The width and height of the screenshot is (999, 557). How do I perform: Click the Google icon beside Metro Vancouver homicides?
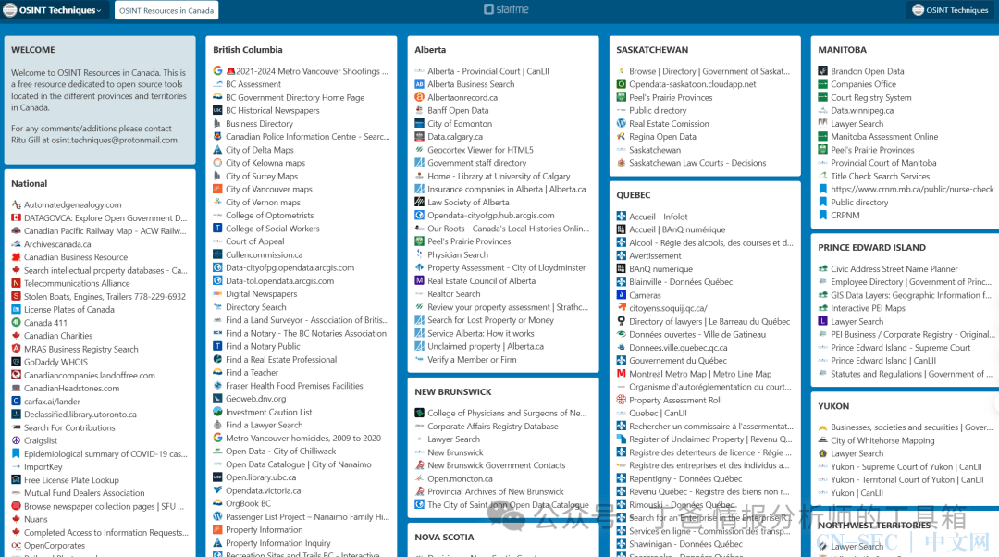(x=218, y=438)
